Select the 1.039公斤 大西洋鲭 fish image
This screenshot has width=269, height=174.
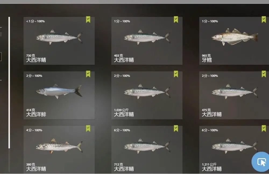147,91
